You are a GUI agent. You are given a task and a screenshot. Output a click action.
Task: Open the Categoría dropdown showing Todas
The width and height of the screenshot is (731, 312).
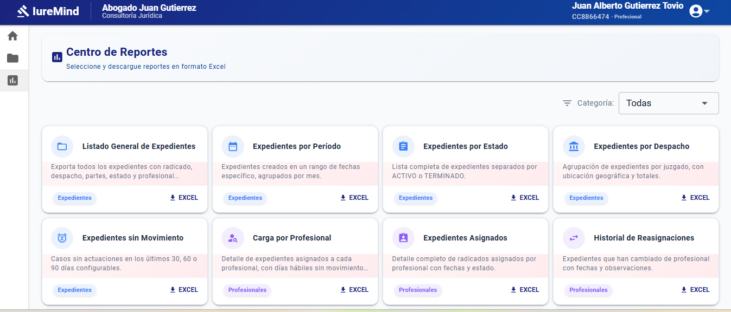point(669,103)
